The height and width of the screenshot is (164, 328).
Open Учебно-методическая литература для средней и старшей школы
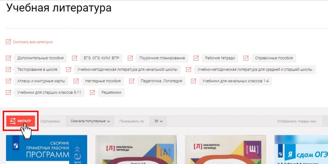[x=255, y=70]
